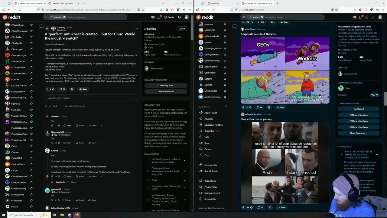Collapse the left window's community sidebar
The height and width of the screenshot is (218, 387).
coord(41,27)
